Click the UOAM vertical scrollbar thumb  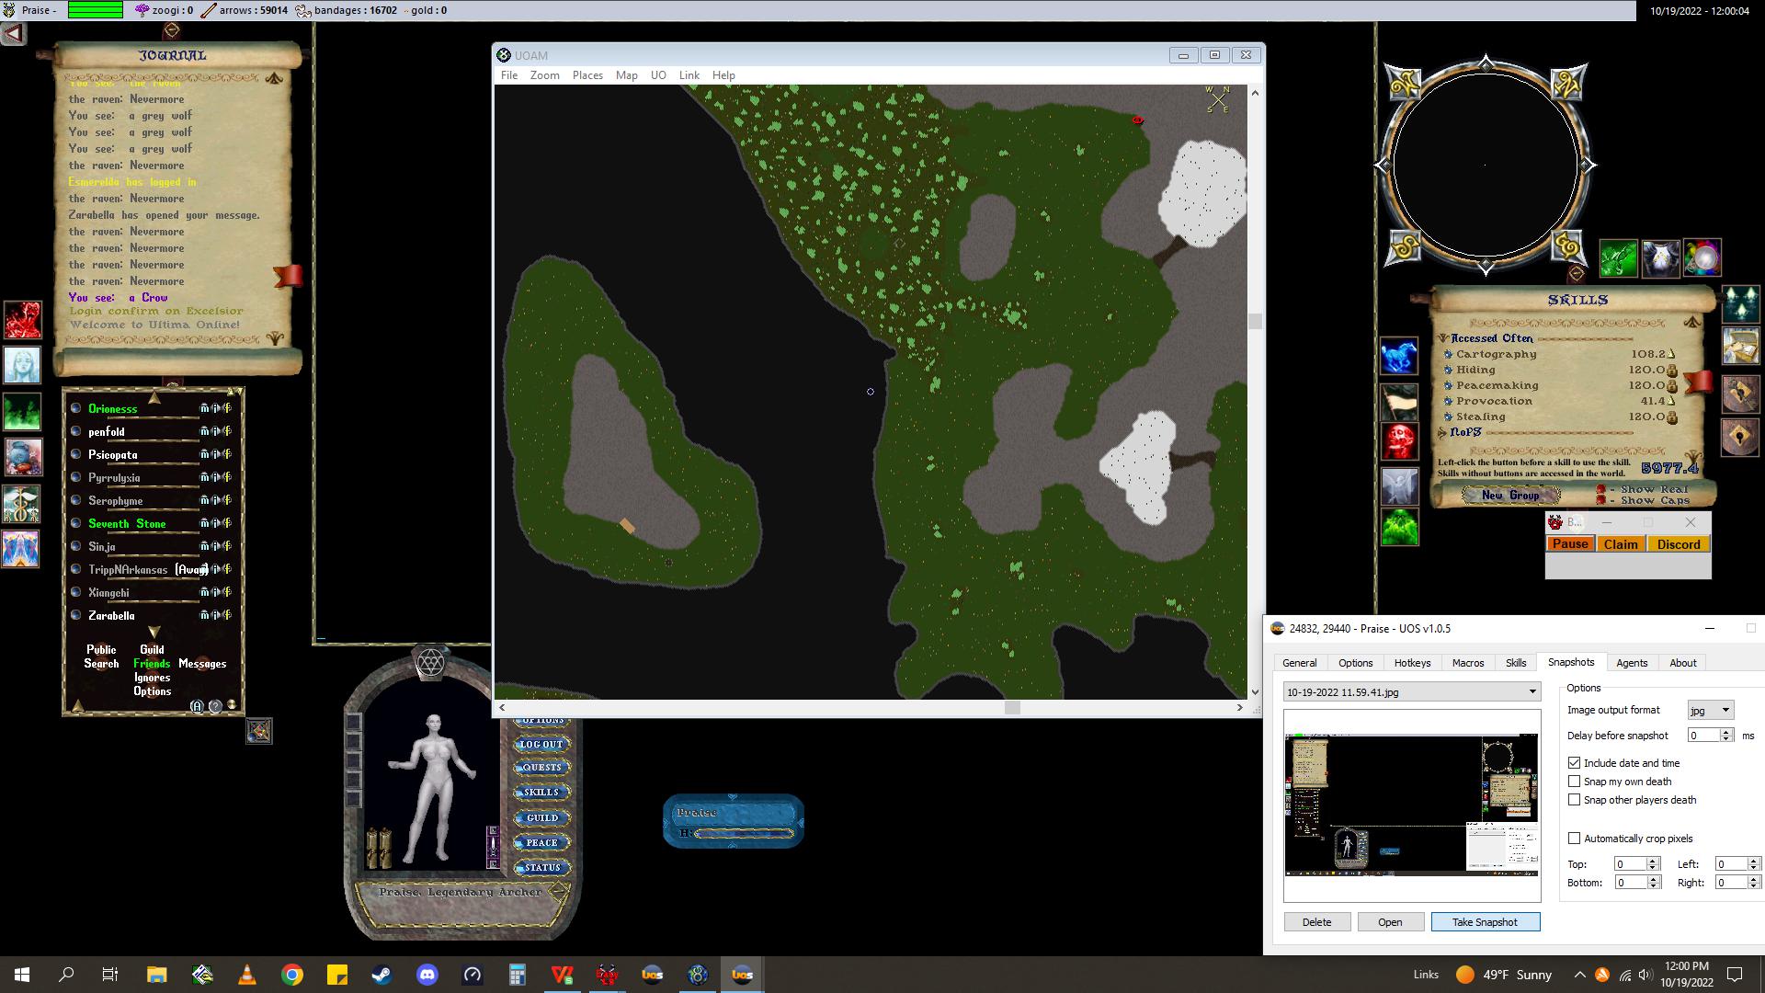[1255, 321]
